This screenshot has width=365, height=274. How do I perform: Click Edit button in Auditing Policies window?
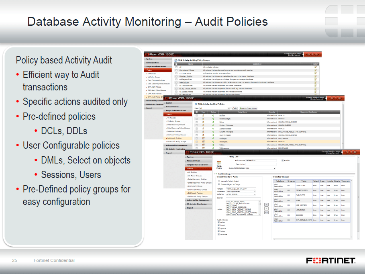[234, 108]
